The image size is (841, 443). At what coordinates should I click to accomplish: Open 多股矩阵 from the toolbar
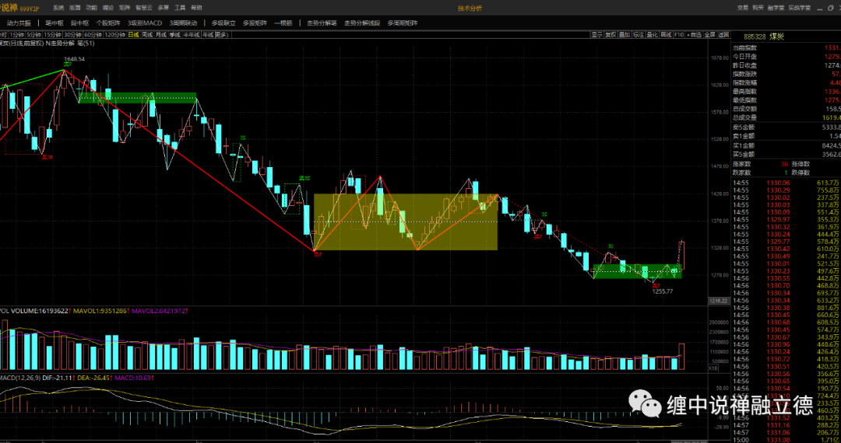point(255,23)
